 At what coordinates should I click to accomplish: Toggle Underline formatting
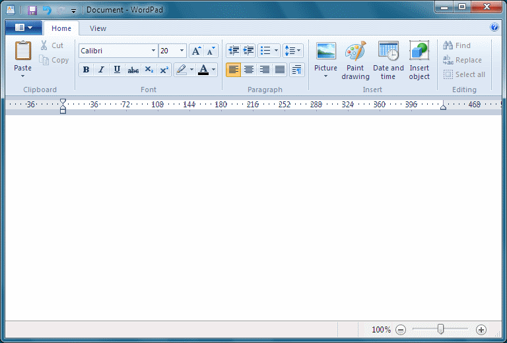tap(117, 70)
